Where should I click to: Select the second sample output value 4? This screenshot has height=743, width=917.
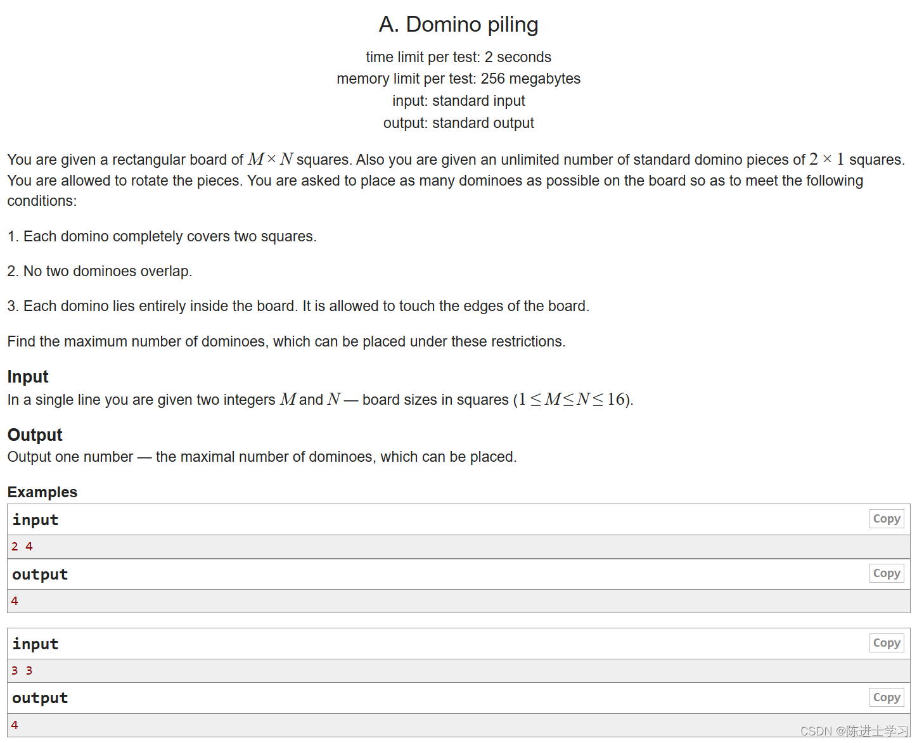click(x=15, y=725)
